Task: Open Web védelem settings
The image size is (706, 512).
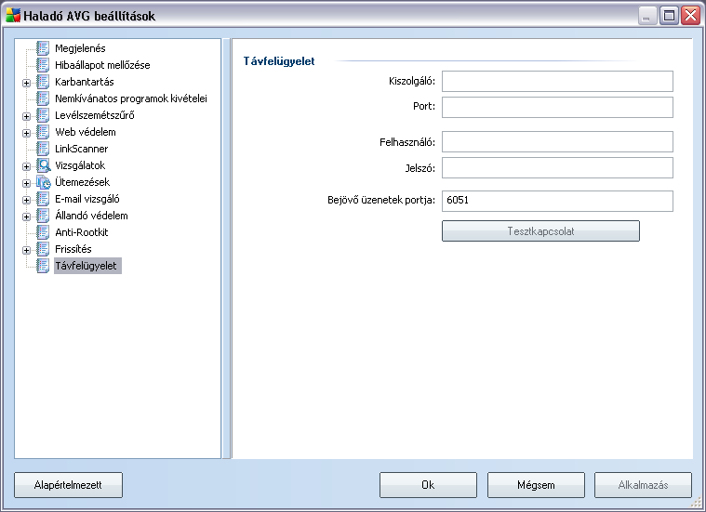Action: (85, 132)
